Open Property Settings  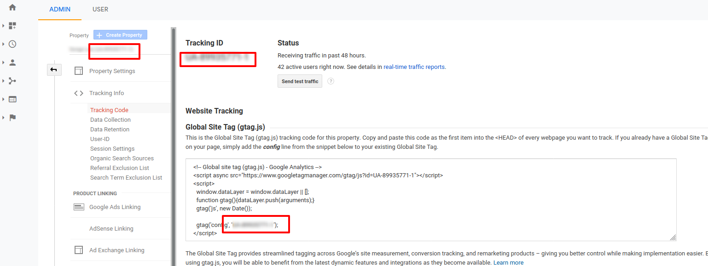tap(112, 71)
